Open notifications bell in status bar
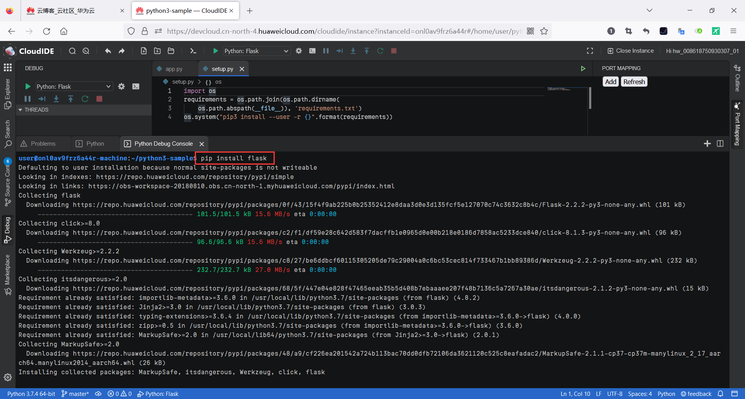 point(721,394)
